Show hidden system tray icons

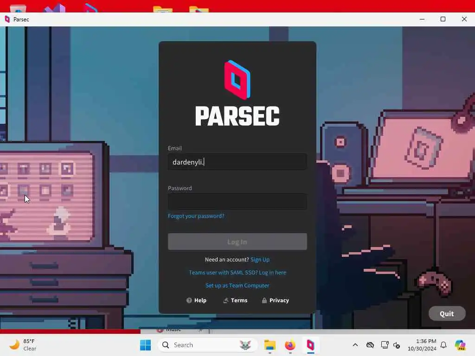tap(355, 345)
